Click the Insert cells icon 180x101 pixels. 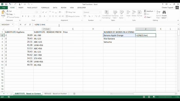point(128,13)
